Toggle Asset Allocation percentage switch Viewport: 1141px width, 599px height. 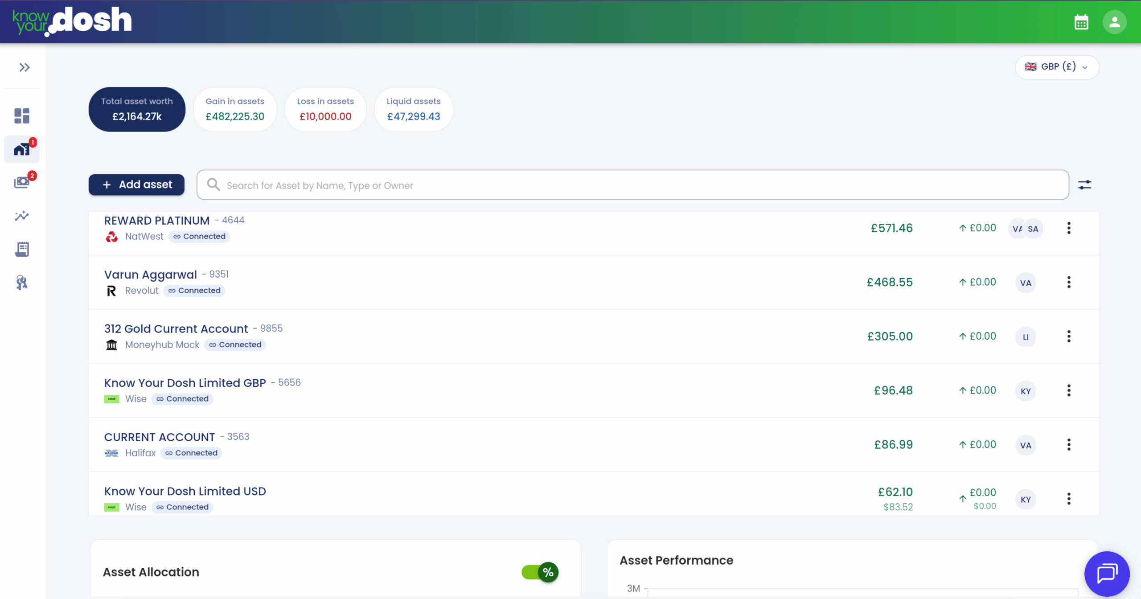pos(540,572)
